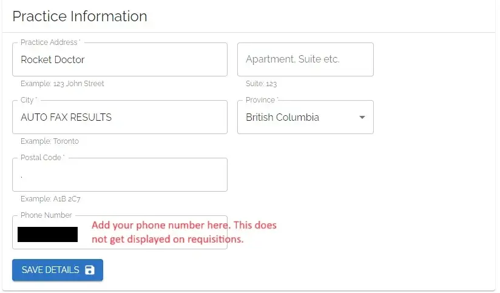Screen dimensions: 500x293
Task: Click into the Postal Code field
Action: (120, 175)
